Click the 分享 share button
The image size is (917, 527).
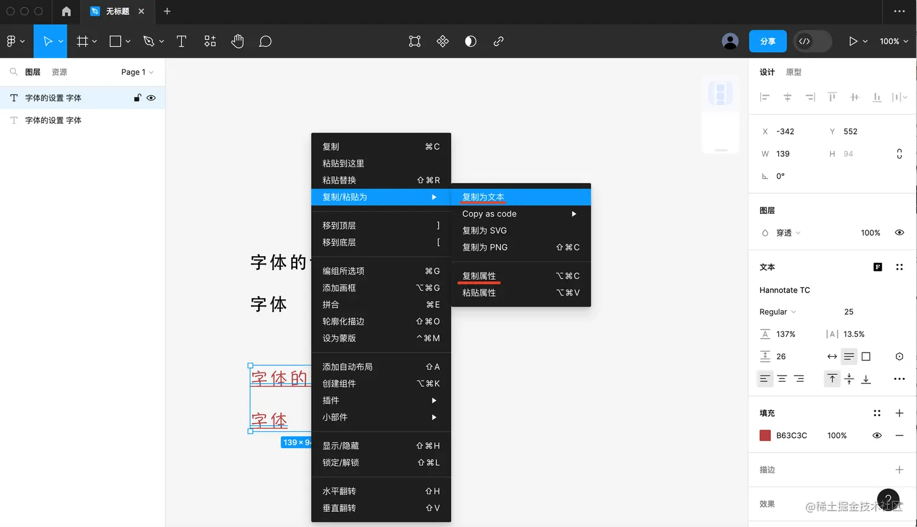(768, 41)
